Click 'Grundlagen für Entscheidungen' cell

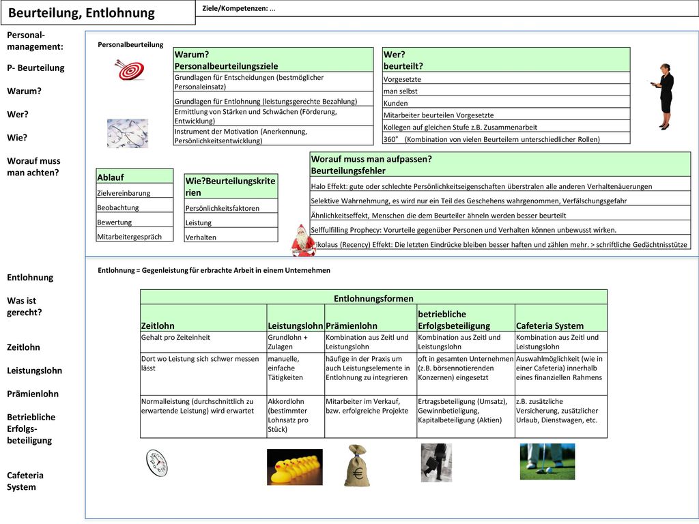[273, 82]
